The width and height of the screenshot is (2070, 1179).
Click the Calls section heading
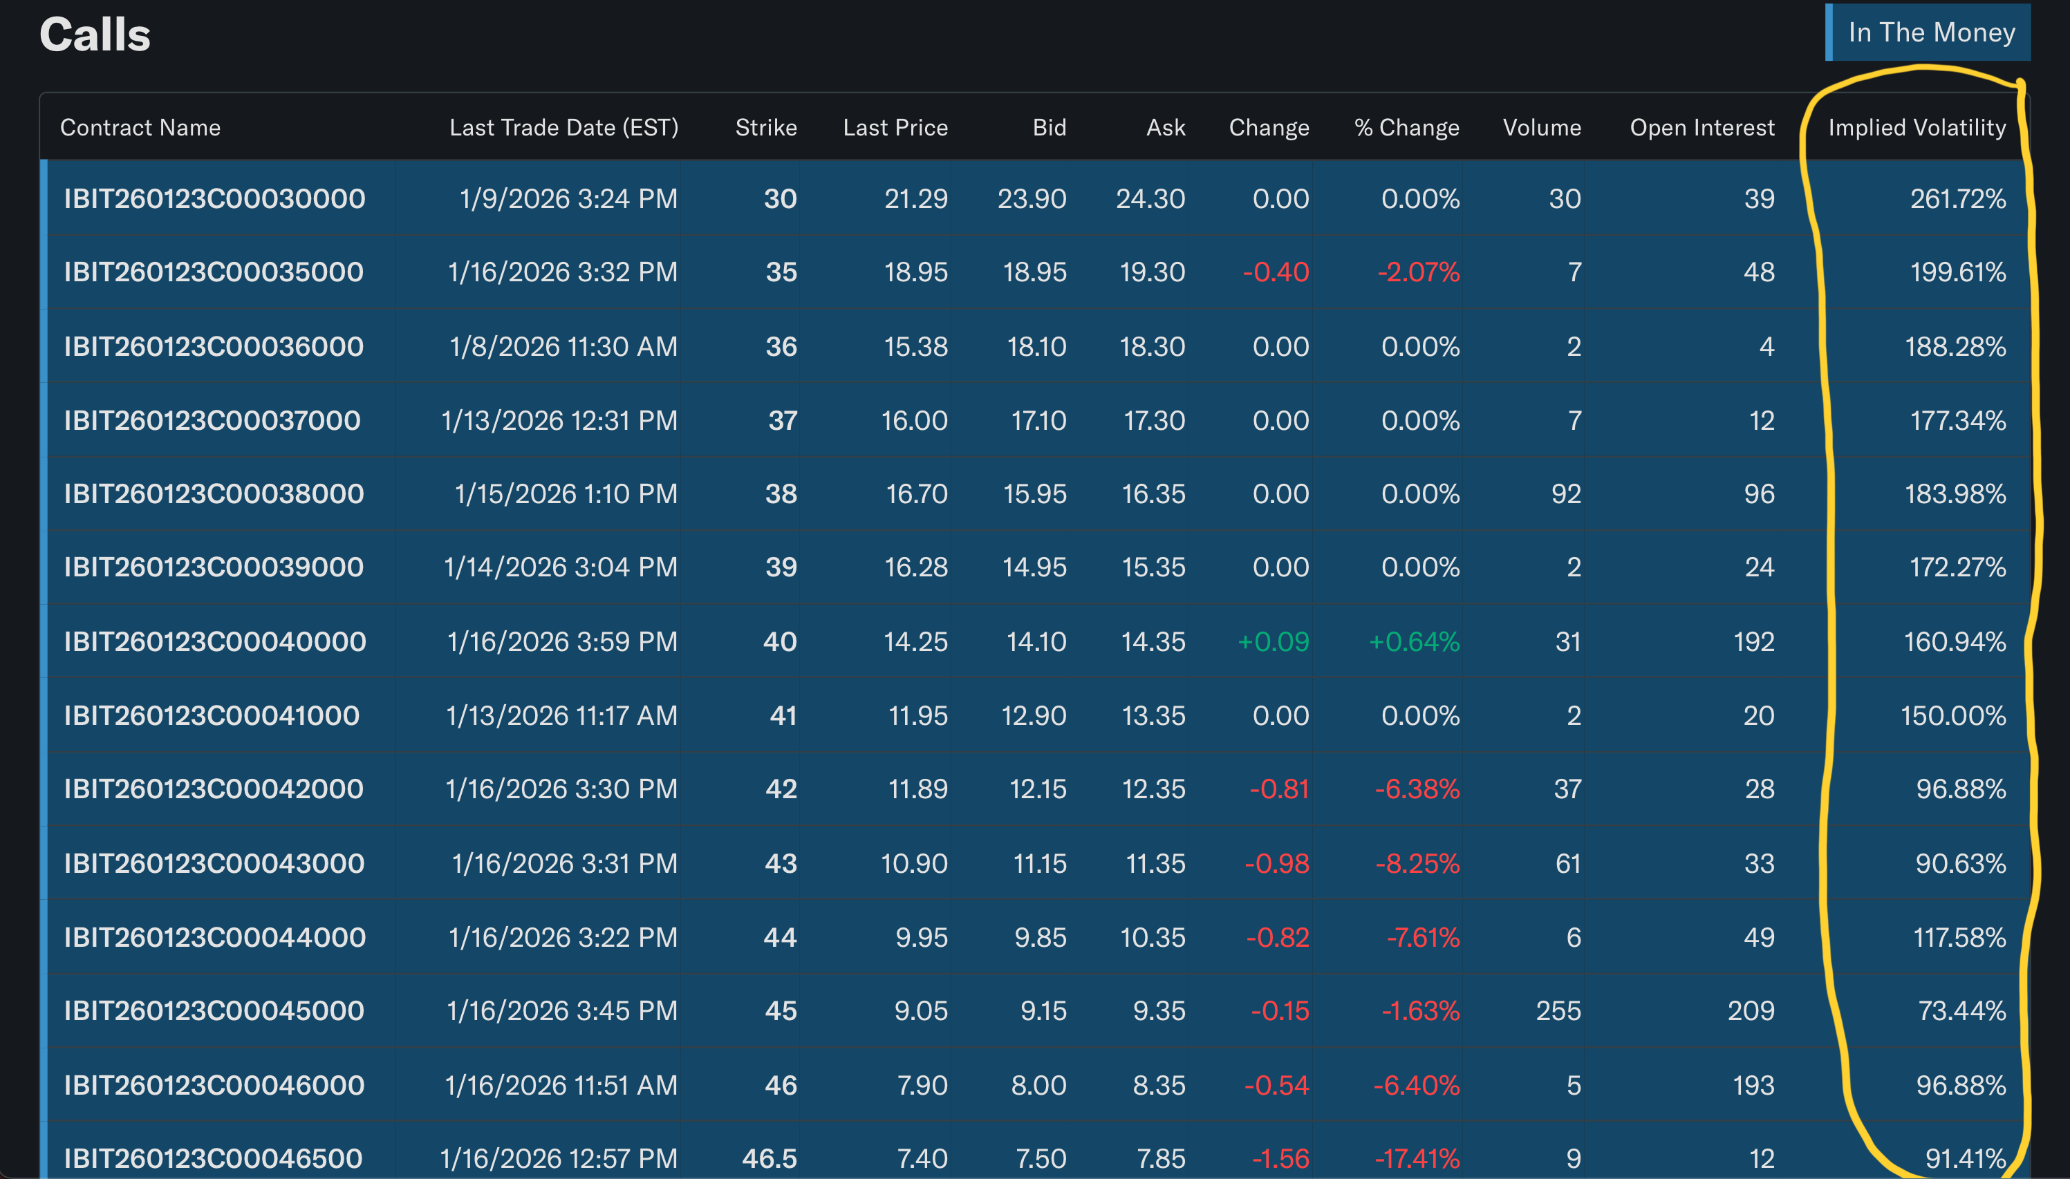(95, 33)
